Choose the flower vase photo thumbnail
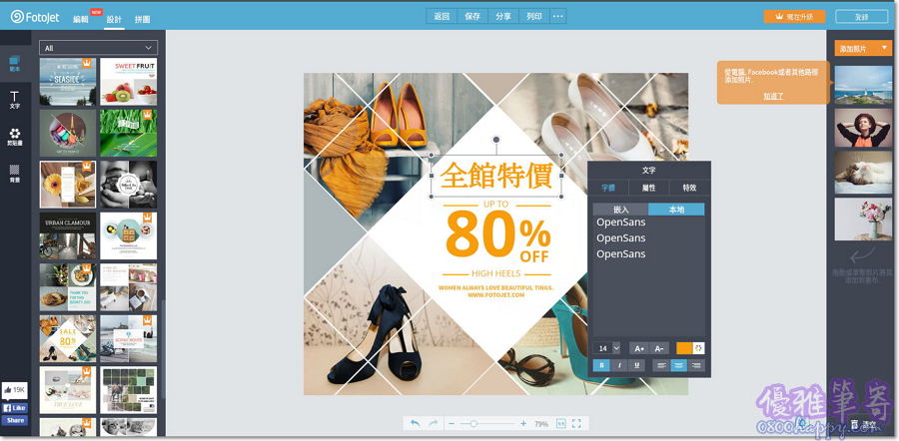 coord(863,219)
